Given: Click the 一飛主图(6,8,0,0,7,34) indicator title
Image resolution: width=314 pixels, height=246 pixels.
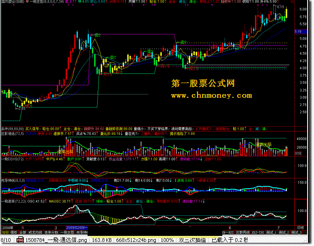Looking at the screenshot, I should click(47, 1).
